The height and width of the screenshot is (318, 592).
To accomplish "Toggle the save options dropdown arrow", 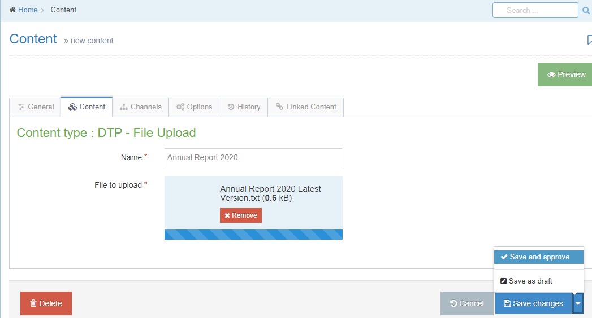I will 577,303.
